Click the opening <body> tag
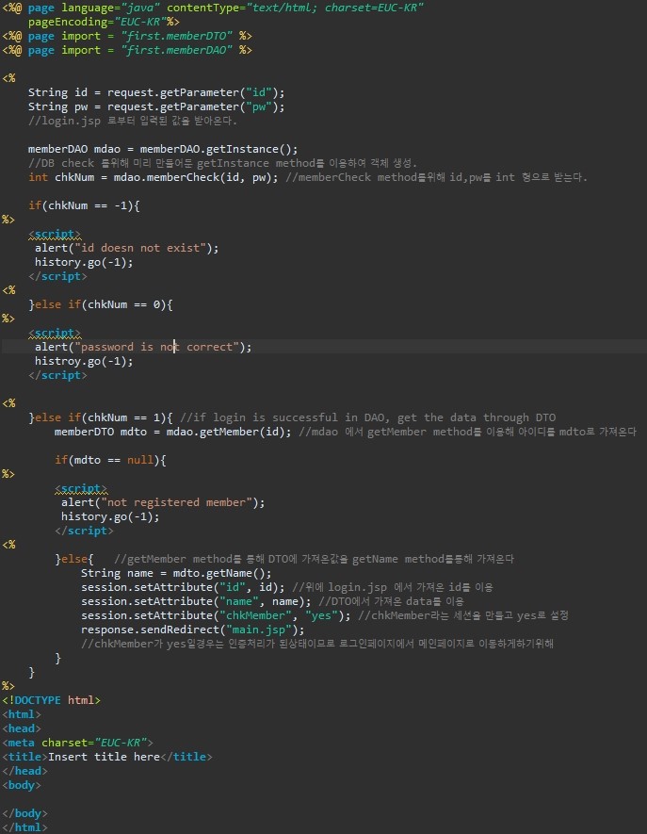This screenshot has width=647, height=834. (x=22, y=785)
